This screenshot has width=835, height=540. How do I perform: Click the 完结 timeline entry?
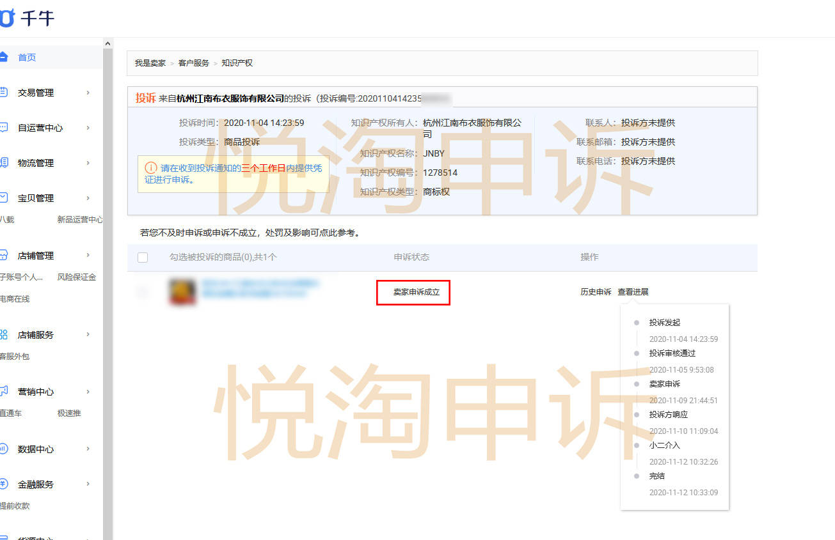click(657, 476)
